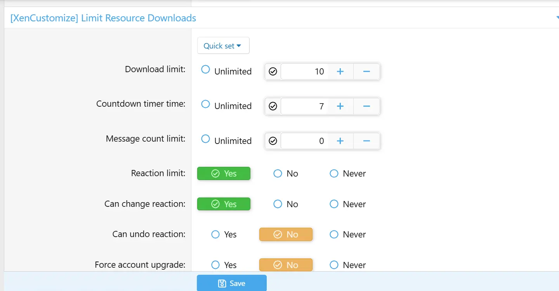
Task: Decrement Message count limit with minus
Action: pyautogui.click(x=366, y=141)
